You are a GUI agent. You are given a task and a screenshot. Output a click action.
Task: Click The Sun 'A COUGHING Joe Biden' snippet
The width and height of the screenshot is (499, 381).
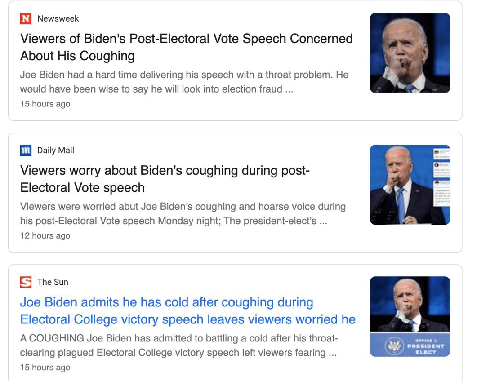(179, 346)
